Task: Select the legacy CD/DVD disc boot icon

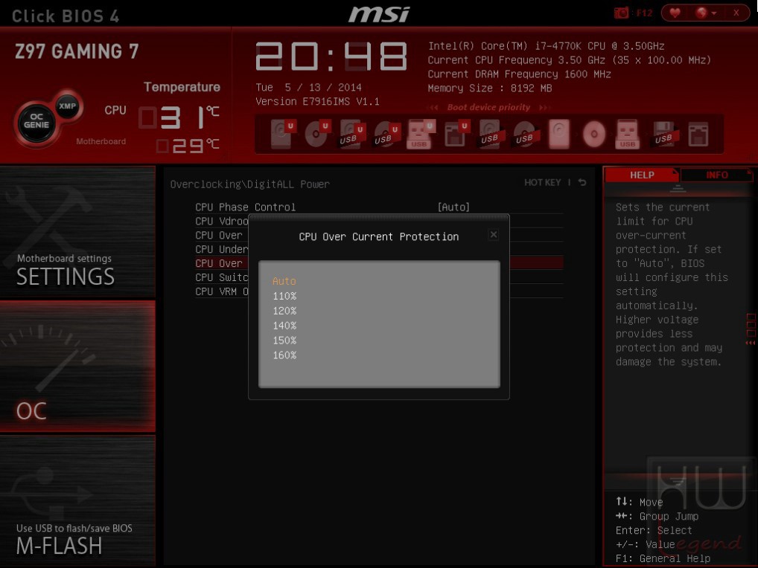Action: 594,134
